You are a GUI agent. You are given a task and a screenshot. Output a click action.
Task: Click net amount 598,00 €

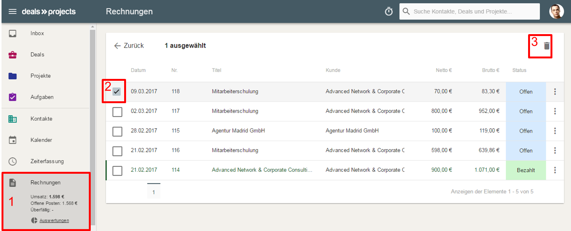tap(442, 150)
